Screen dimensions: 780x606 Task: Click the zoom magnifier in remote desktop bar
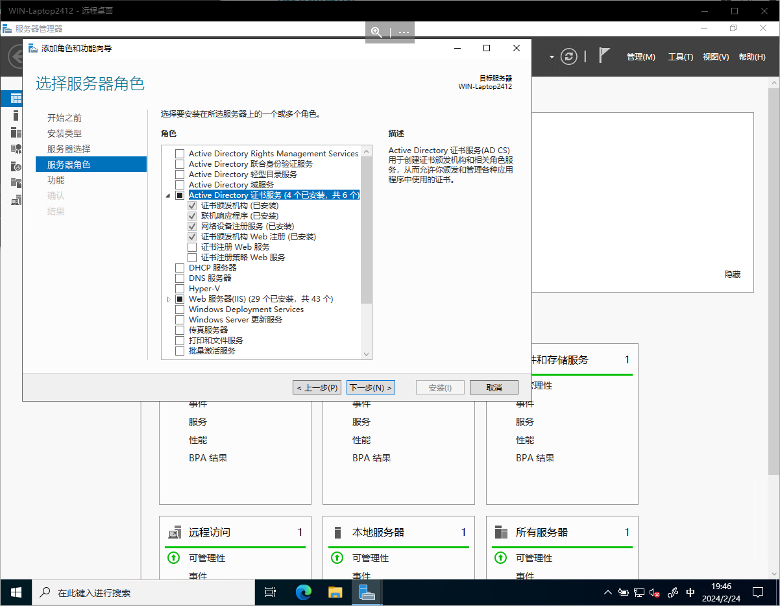(376, 32)
